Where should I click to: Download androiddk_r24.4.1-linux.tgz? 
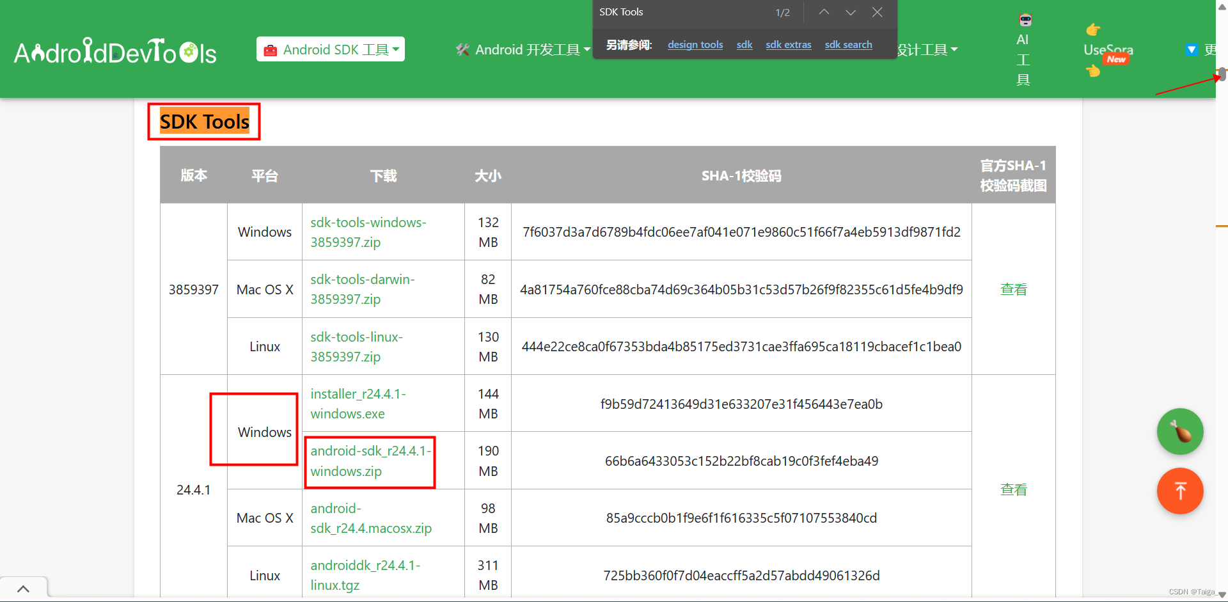click(x=365, y=575)
